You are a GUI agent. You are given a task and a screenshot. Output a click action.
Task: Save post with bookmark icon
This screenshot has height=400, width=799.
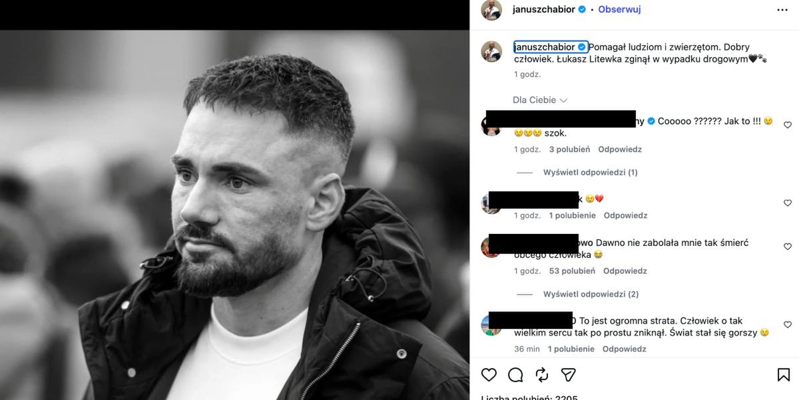coord(784,375)
